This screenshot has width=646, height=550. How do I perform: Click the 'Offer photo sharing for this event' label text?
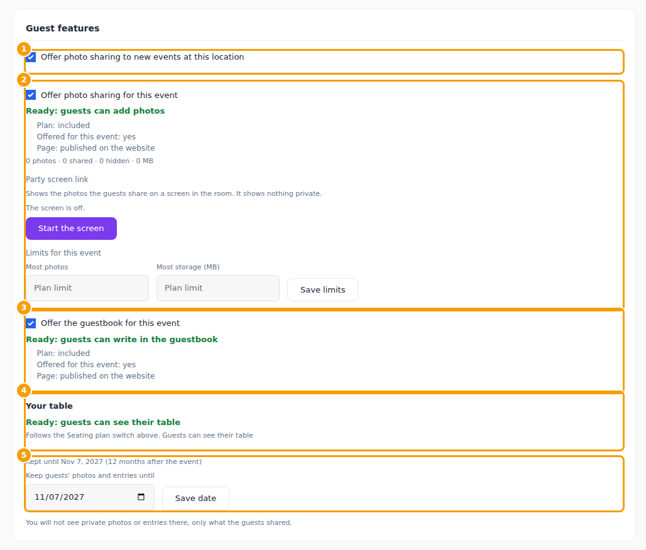pyautogui.click(x=109, y=95)
